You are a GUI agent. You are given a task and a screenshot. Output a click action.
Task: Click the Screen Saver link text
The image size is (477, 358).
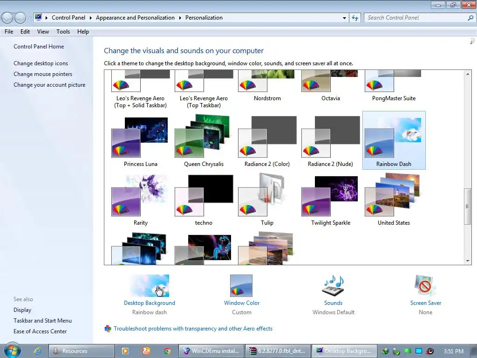click(x=426, y=303)
